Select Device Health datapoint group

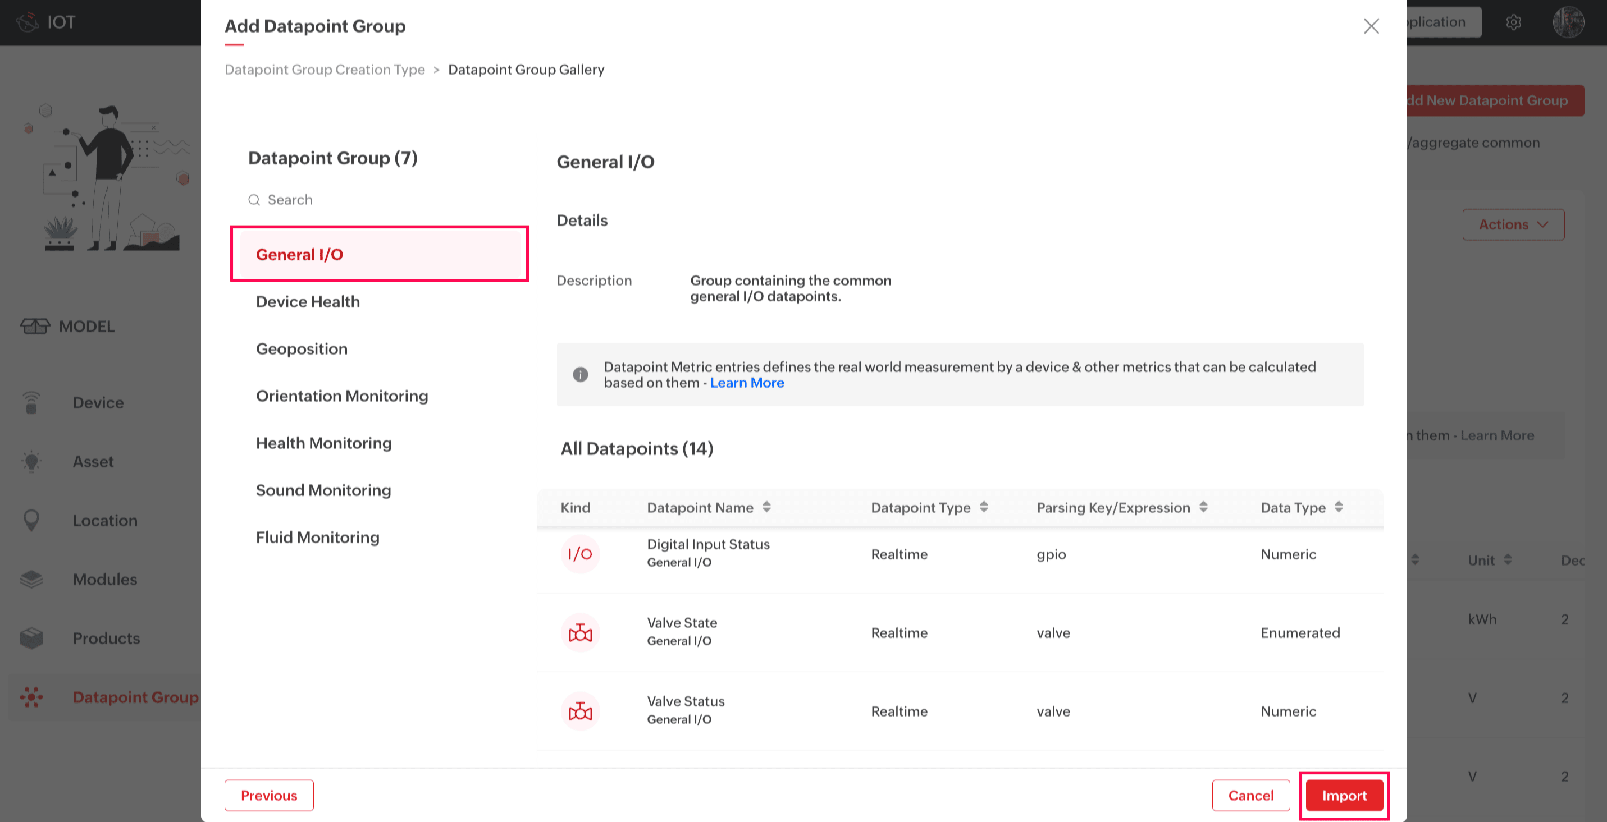[x=308, y=302]
